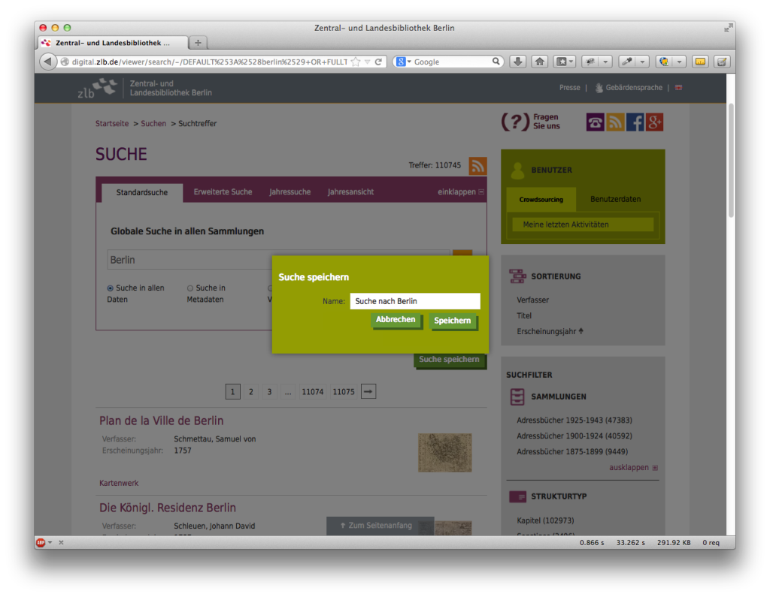
Task: Open the new tab plus button
Action: tap(198, 43)
